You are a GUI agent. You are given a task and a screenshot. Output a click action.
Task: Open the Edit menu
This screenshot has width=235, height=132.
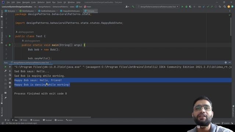click(x=13, y=2)
